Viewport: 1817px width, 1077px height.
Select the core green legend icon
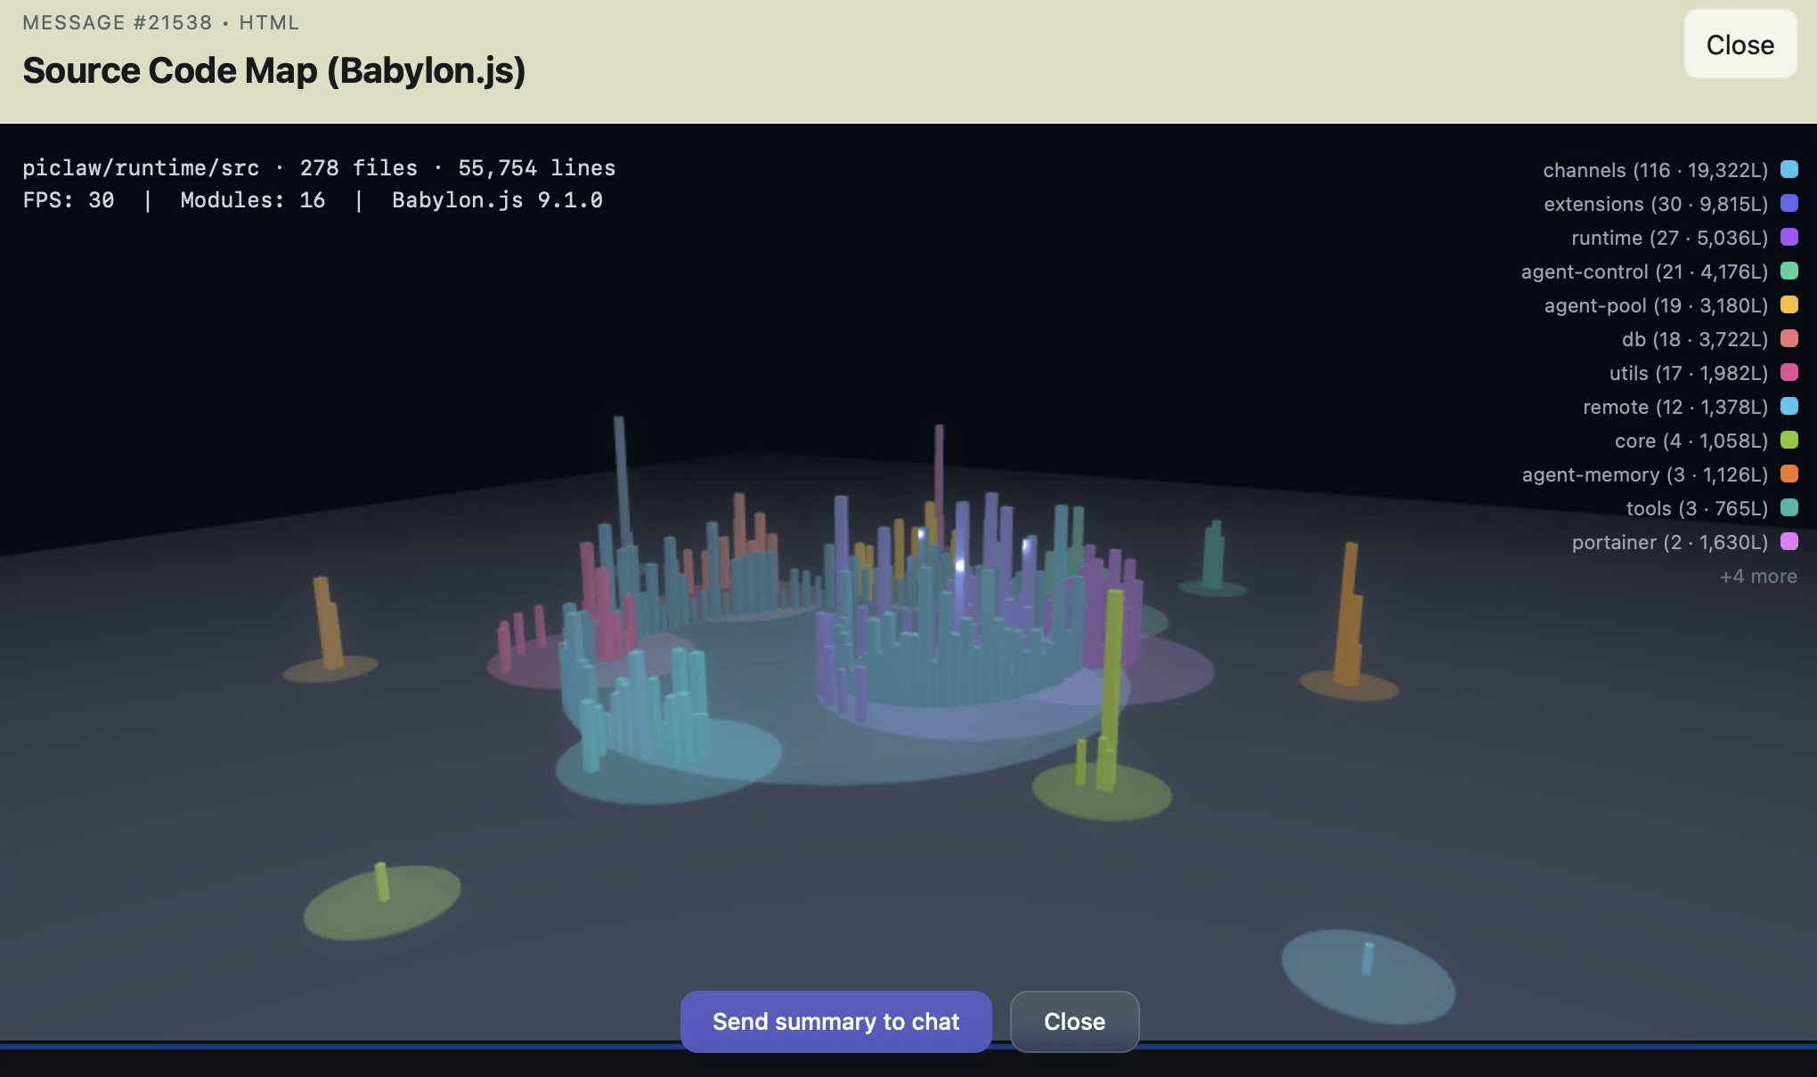point(1788,441)
